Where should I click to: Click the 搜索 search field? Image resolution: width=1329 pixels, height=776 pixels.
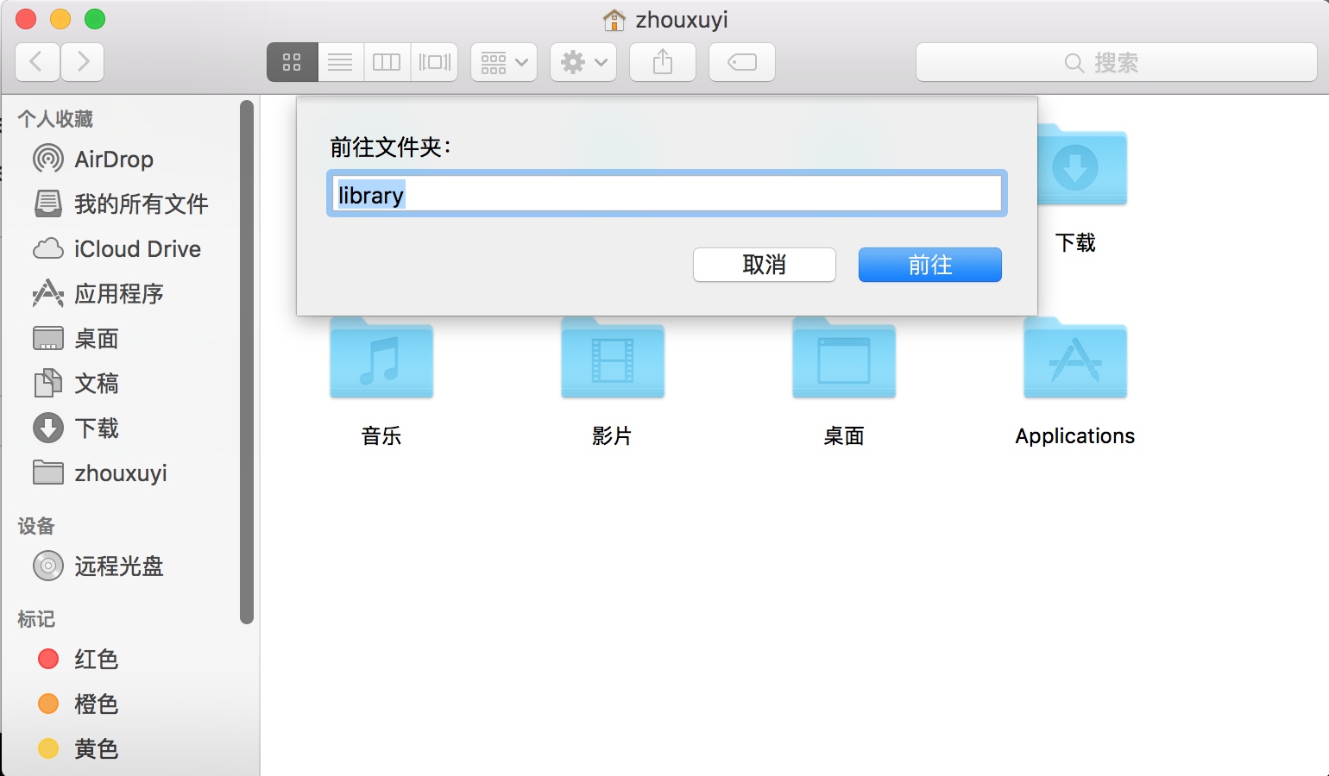pyautogui.click(x=1117, y=61)
